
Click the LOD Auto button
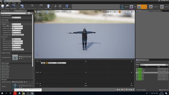coord(63,12)
